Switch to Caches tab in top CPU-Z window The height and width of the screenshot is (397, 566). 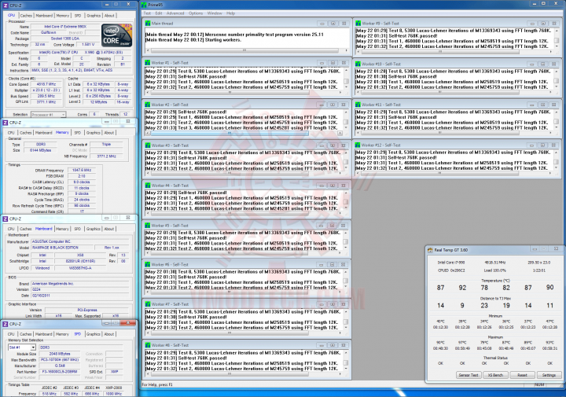pos(26,16)
